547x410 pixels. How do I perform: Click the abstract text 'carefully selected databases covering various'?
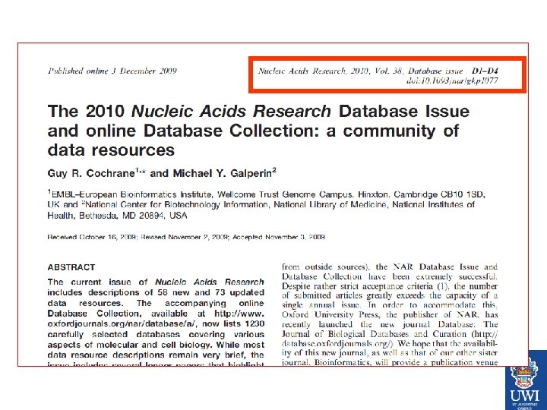156,334
